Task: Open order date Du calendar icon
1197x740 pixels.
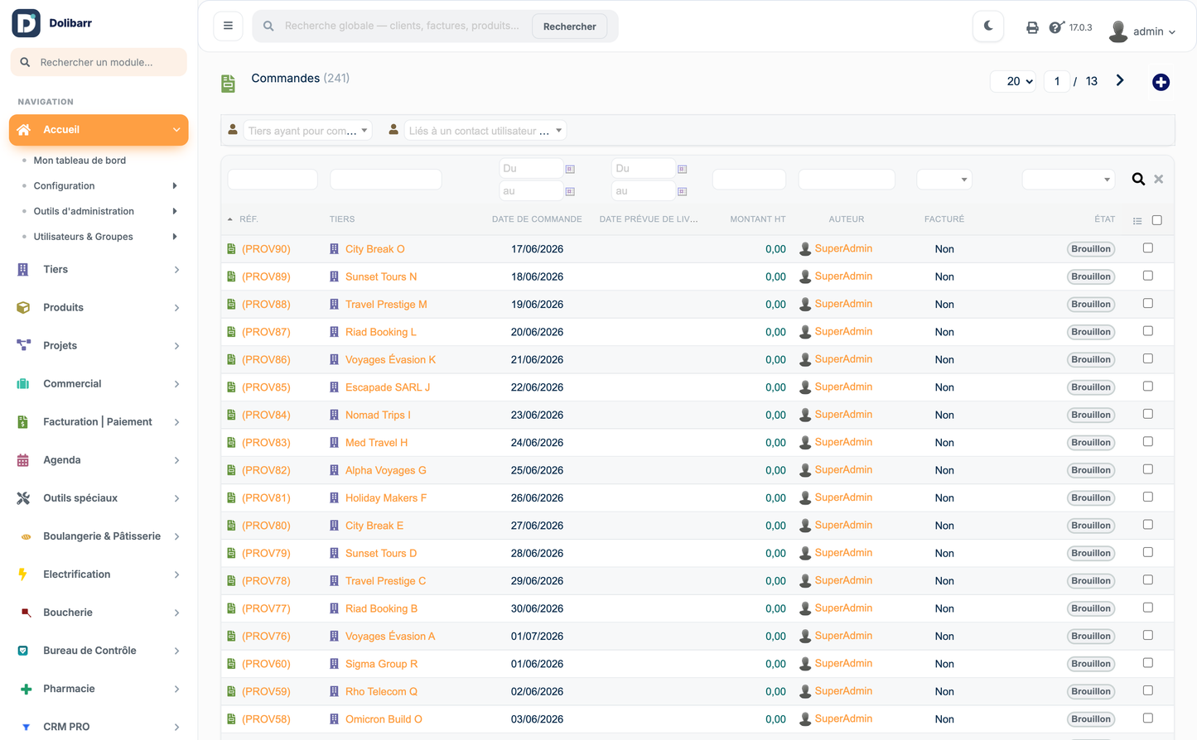Action: pyautogui.click(x=570, y=169)
